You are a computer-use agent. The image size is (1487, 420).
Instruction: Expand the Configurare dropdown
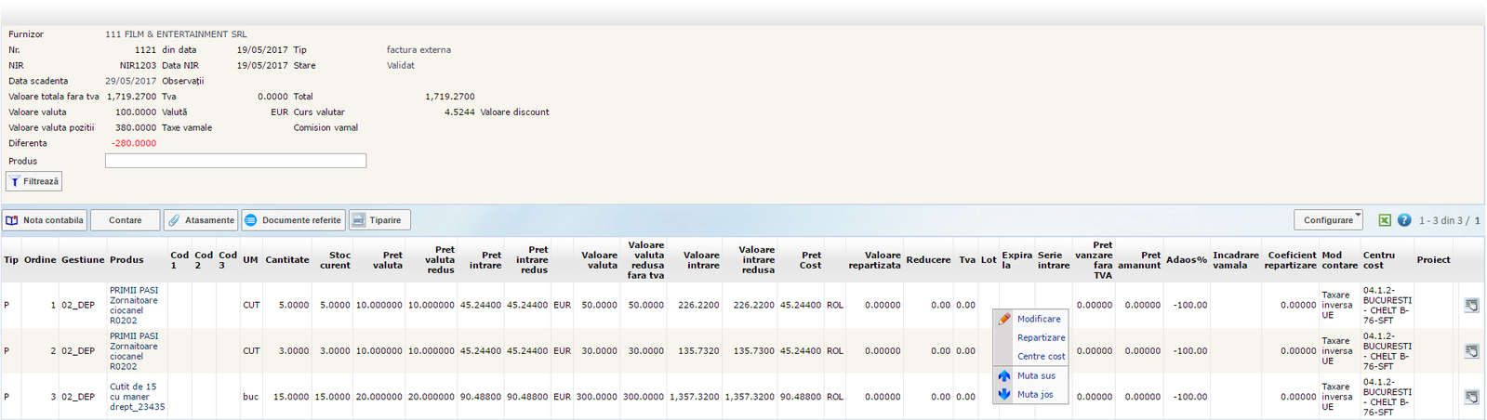(1328, 220)
